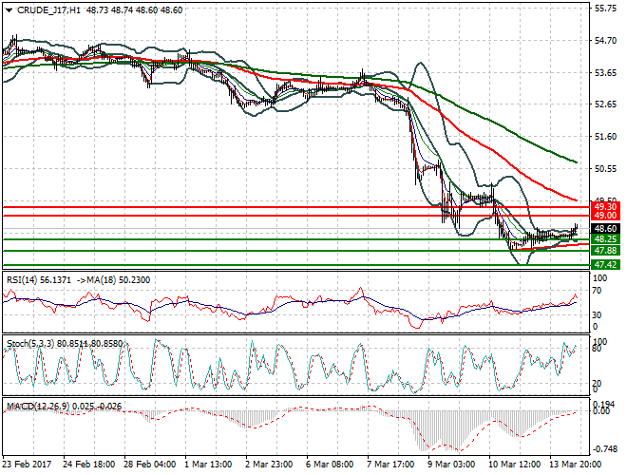This screenshot has height=475, width=627.
Task: Click the green 47.88 price tag
Action: [605, 250]
